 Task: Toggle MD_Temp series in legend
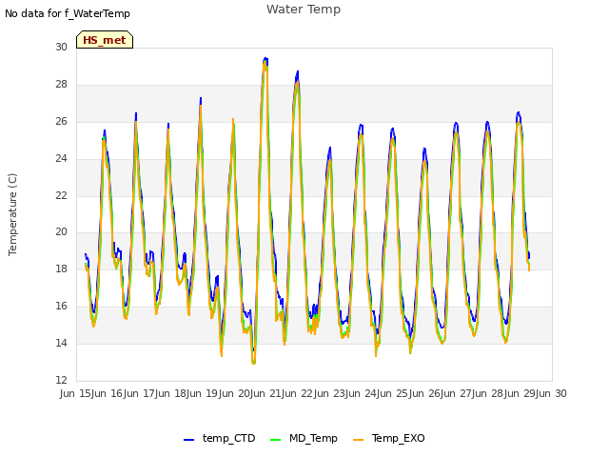[304, 438]
